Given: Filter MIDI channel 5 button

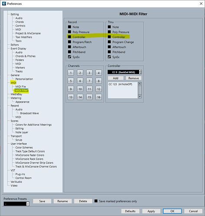Looking at the screenshot, I should tap(71, 81).
